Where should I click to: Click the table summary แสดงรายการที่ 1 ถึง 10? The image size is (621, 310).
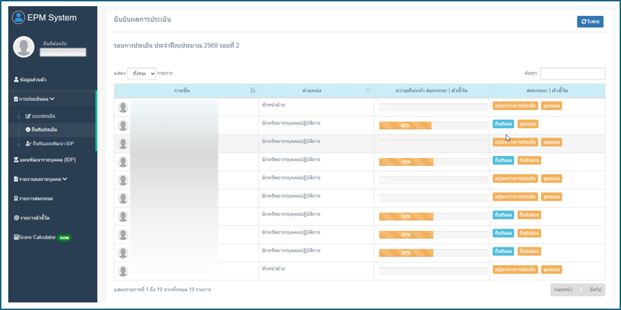162,290
